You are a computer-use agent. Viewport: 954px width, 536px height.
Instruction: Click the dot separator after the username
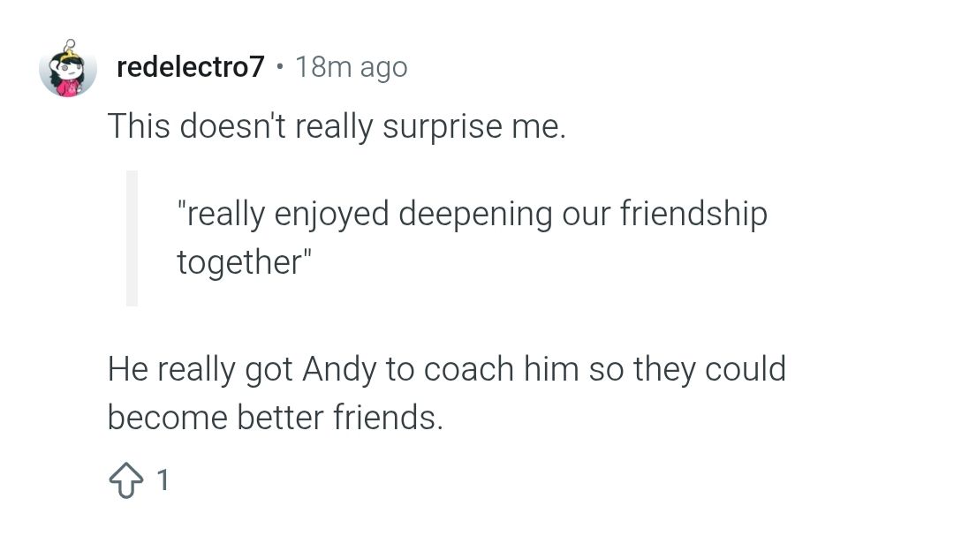click(280, 66)
